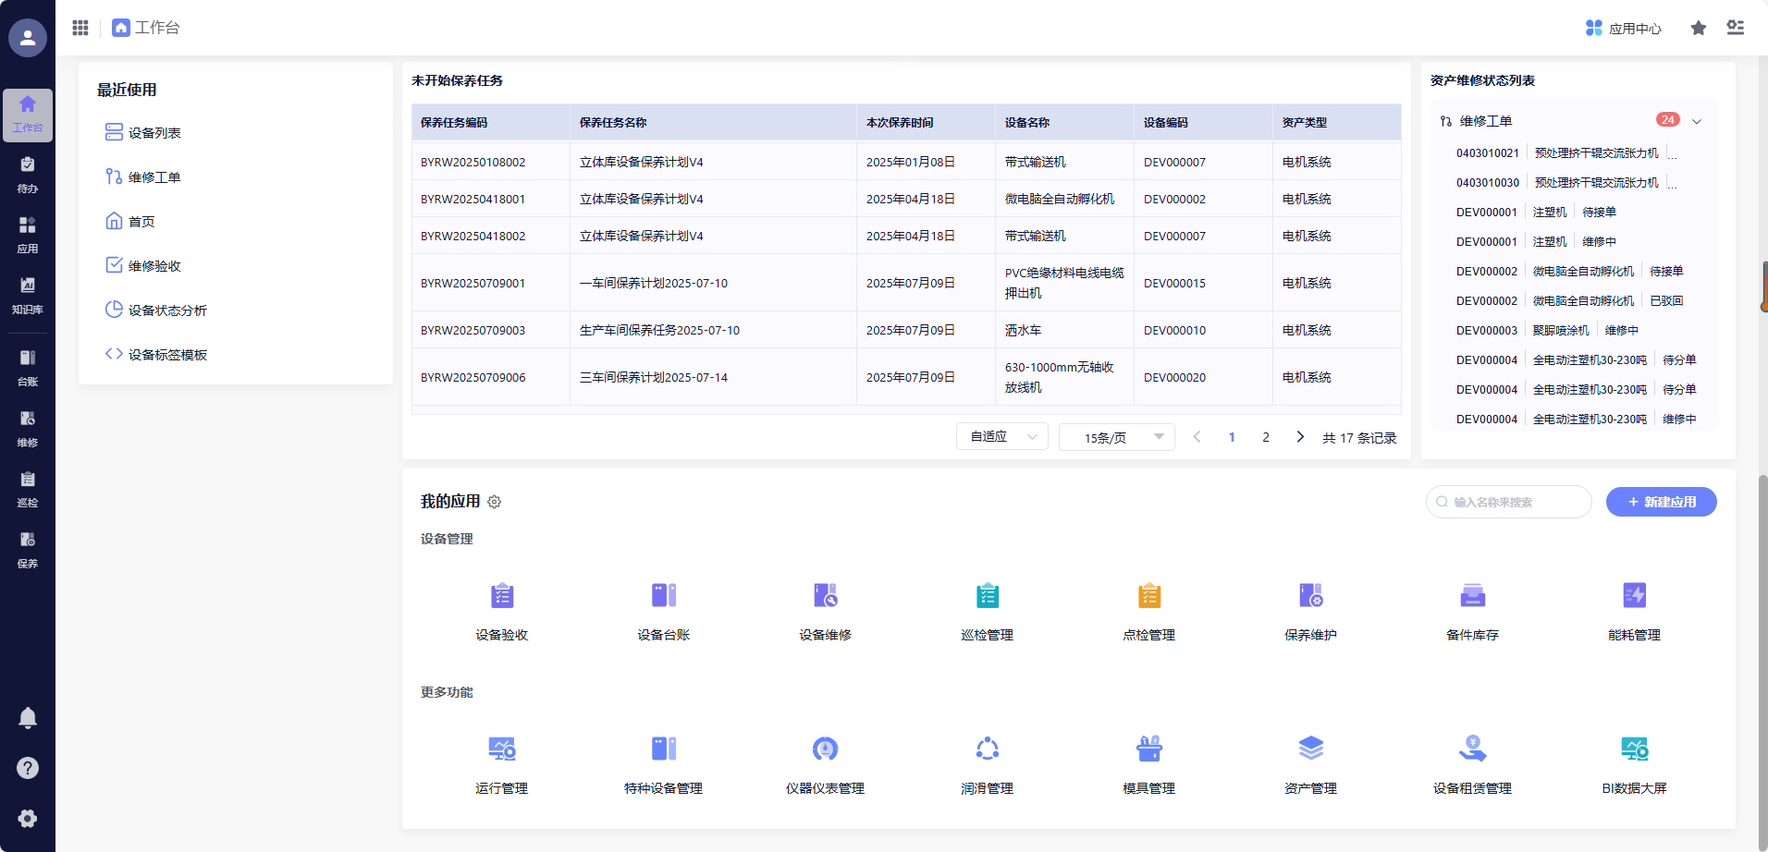Open 设备状态分析 from recent items

167,310
